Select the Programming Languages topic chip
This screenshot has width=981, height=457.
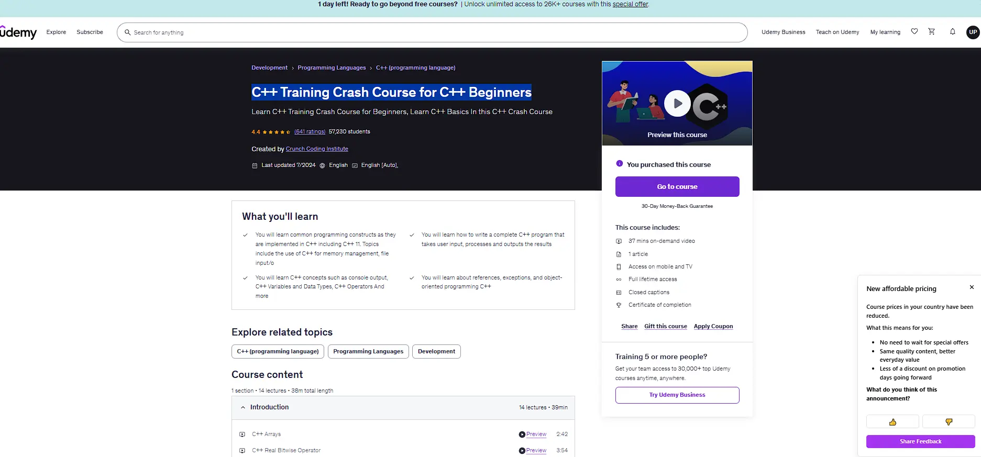click(368, 351)
